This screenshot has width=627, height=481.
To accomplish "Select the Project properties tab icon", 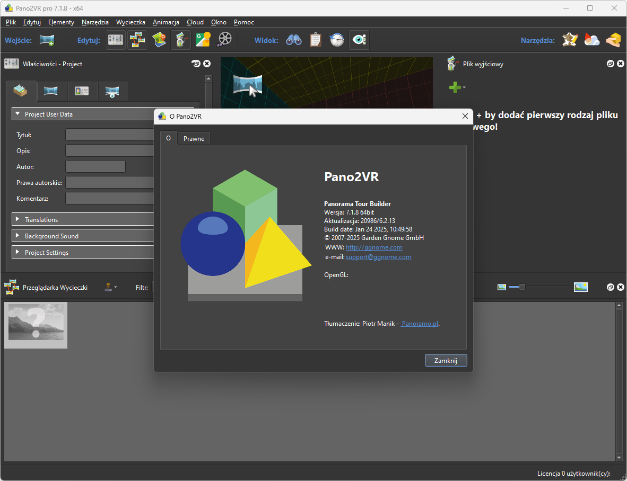I will click(20, 91).
